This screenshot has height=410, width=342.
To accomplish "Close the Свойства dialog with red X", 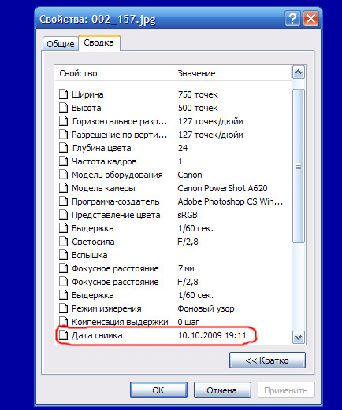I will tap(311, 19).
